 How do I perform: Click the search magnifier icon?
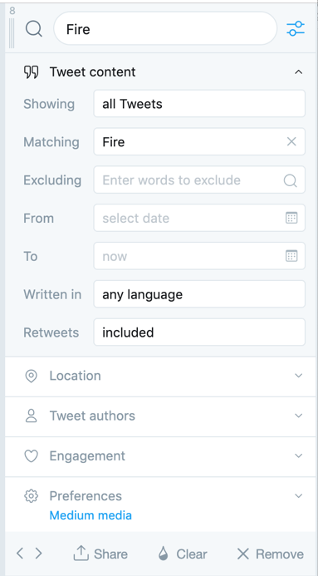coord(34,28)
